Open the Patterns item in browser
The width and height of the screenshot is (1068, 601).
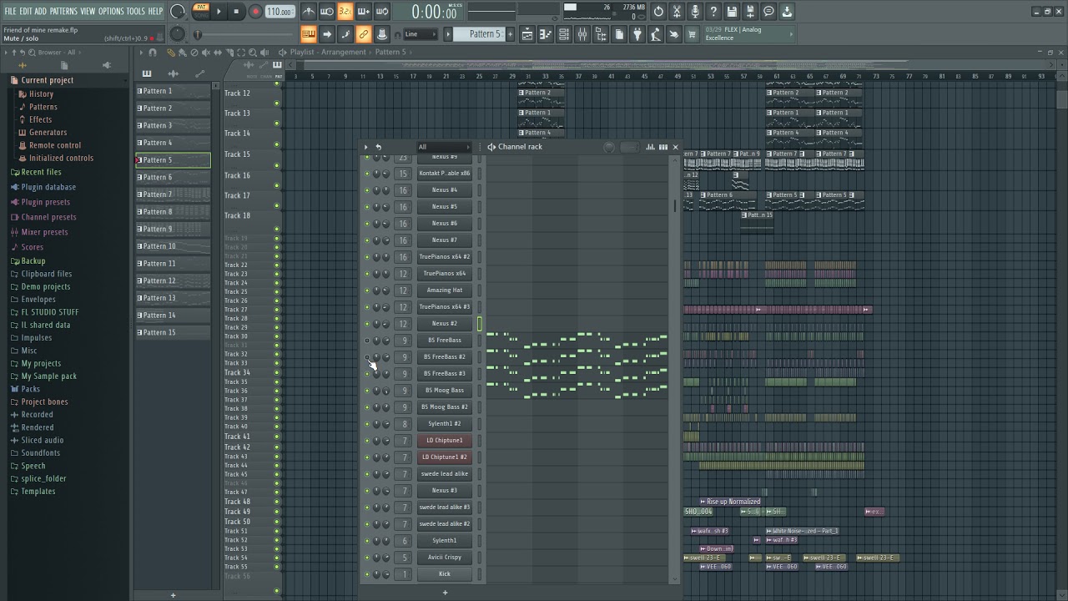click(43, 107)
